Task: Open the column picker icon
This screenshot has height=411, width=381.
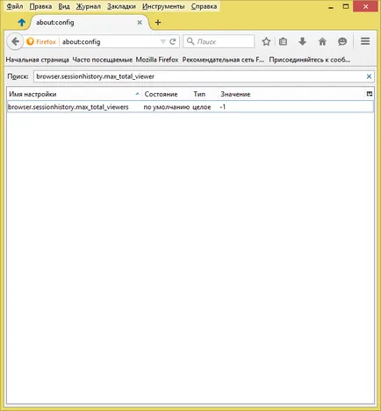Action: [370, 94]
